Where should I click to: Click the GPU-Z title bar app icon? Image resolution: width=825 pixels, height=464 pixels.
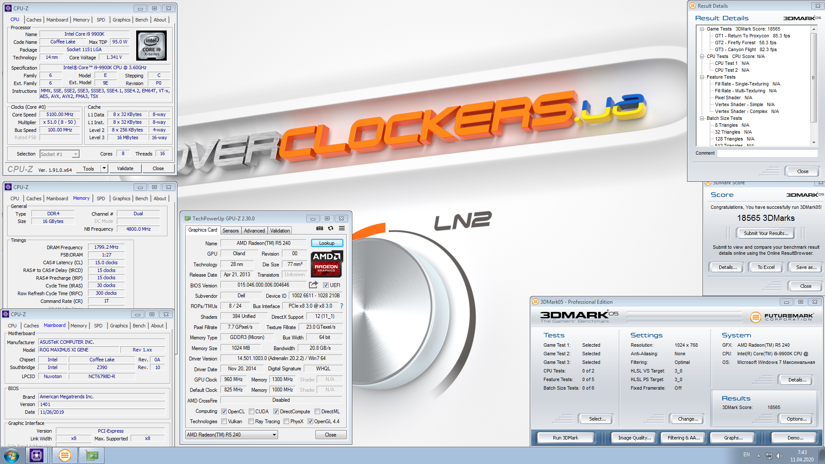click(x=188, y=218)
